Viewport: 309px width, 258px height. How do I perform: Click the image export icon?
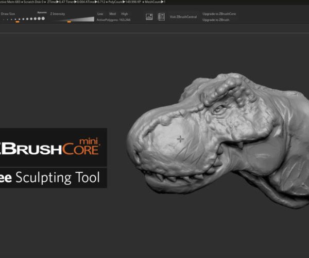point(149,17)
